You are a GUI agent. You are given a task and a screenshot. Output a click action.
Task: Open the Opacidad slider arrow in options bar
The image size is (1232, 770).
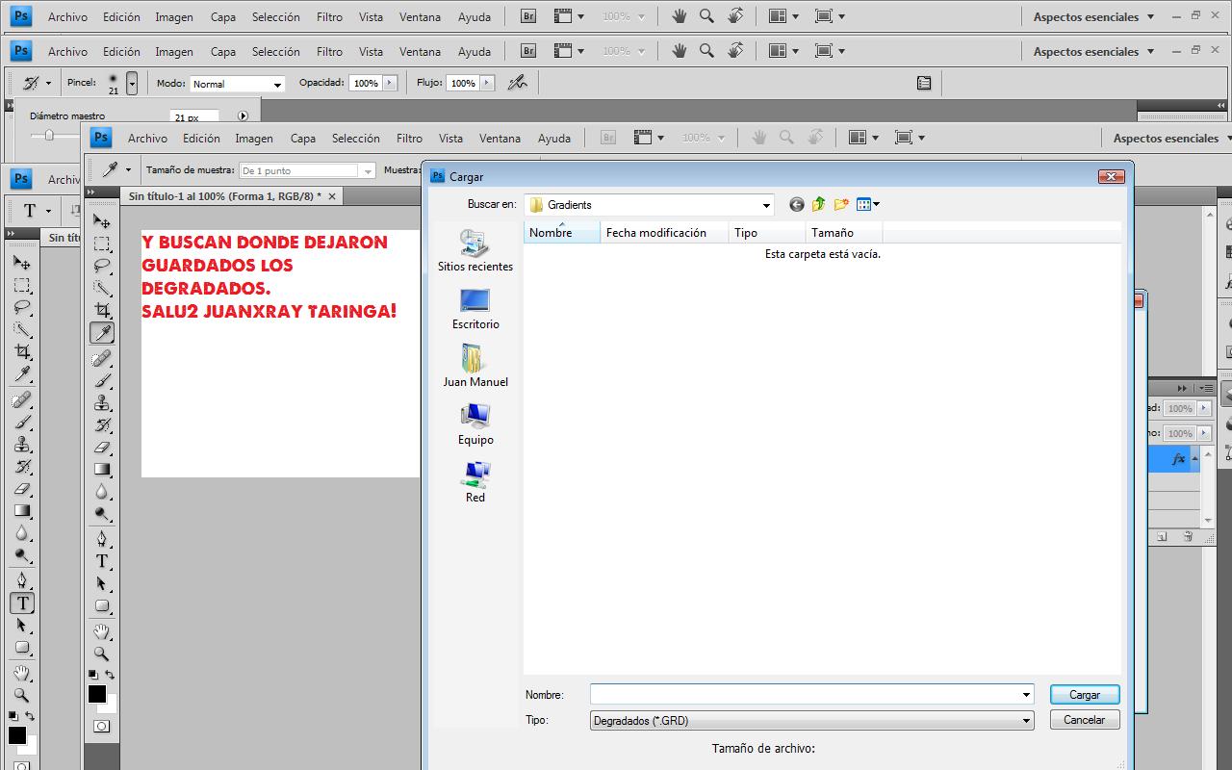(x=390, y=83)
